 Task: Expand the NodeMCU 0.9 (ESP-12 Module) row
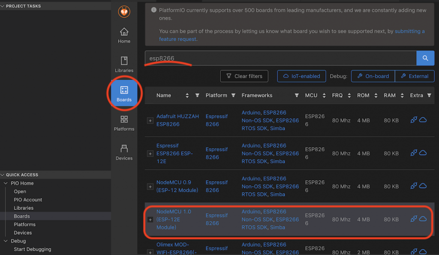[150, 187]
